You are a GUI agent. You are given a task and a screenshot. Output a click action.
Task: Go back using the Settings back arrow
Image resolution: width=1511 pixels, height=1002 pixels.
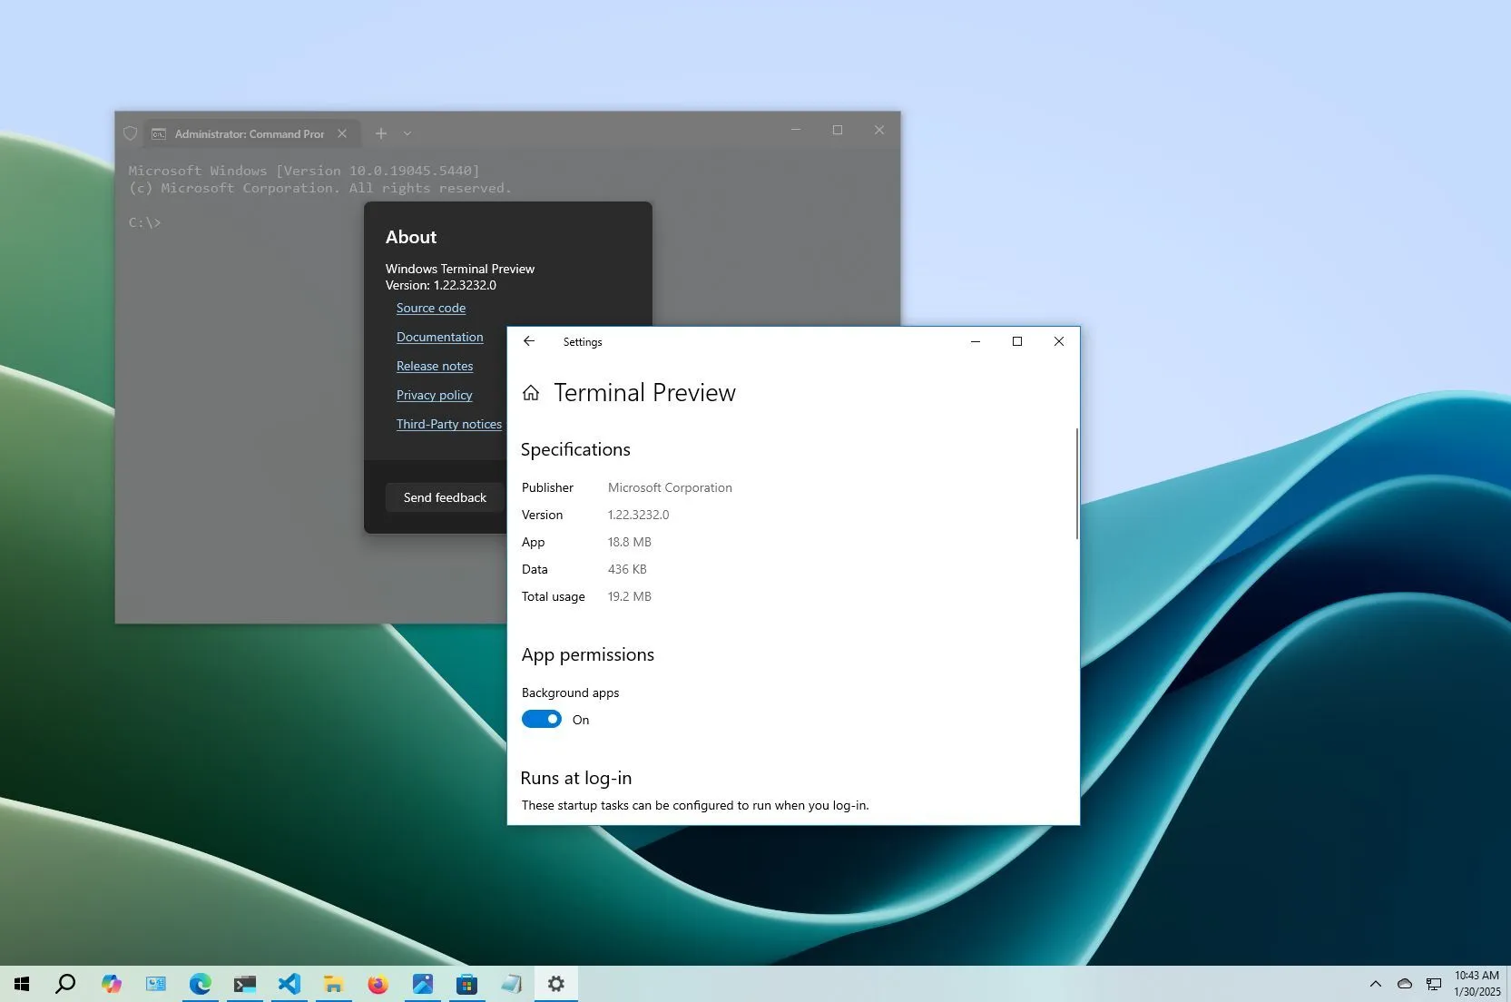coord(529,341)
